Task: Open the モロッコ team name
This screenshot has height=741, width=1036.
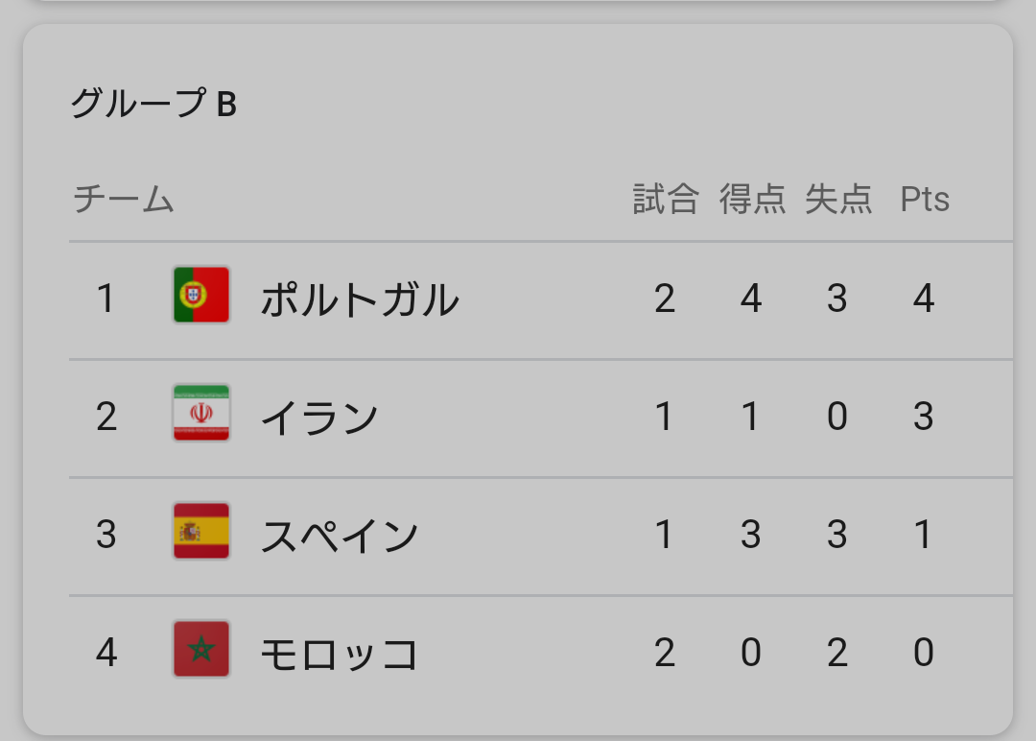Action: coord(340,654)
